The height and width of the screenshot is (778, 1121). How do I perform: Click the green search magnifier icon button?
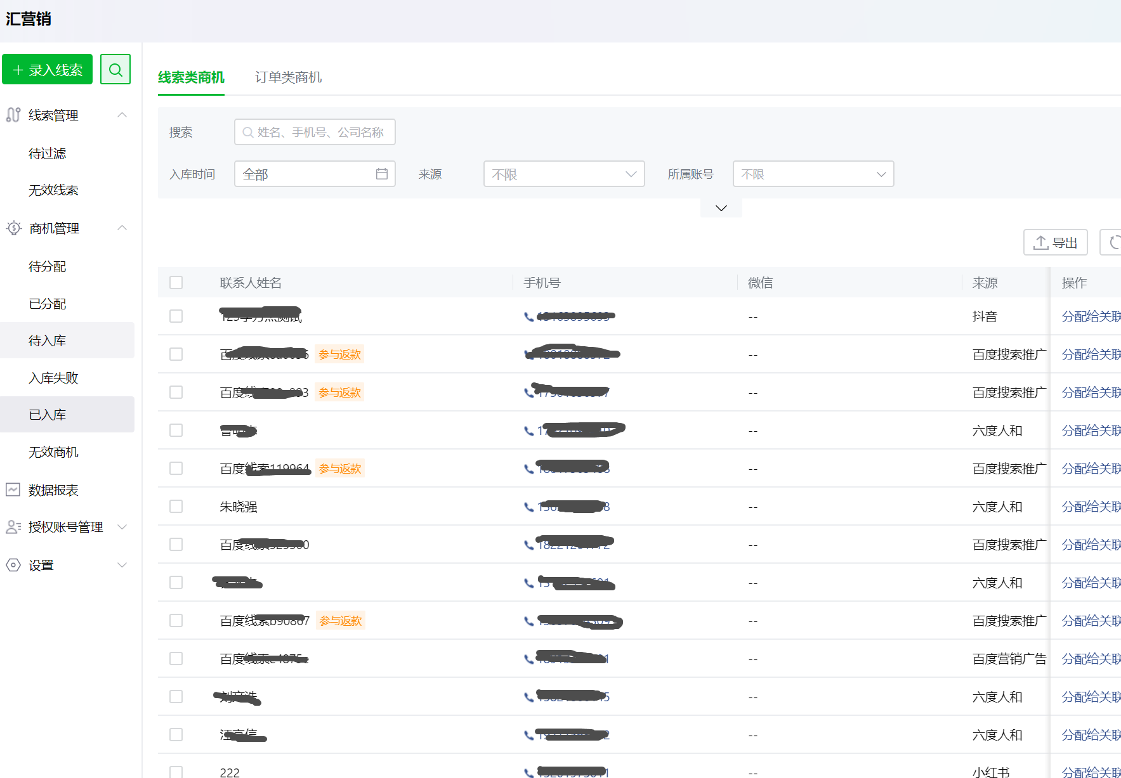tap(115, 70)
